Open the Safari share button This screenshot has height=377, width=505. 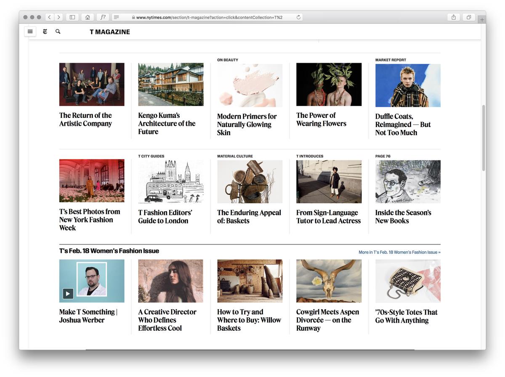(454, 17)
